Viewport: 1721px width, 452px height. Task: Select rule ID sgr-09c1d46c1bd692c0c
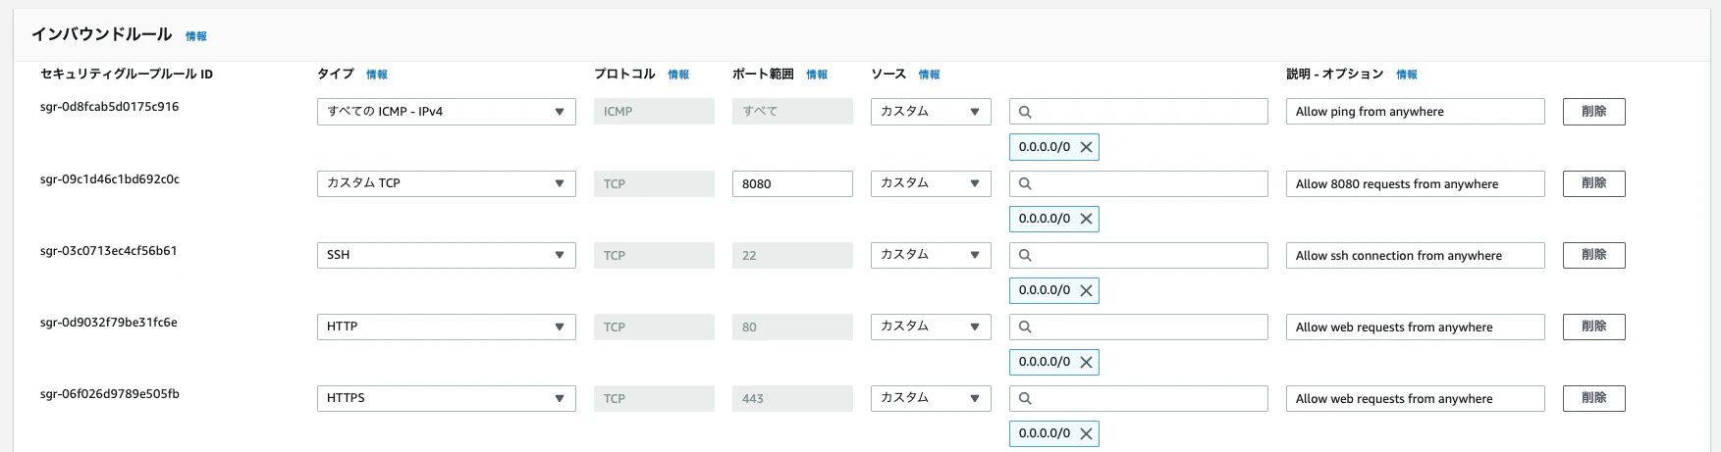click(109, 179)
